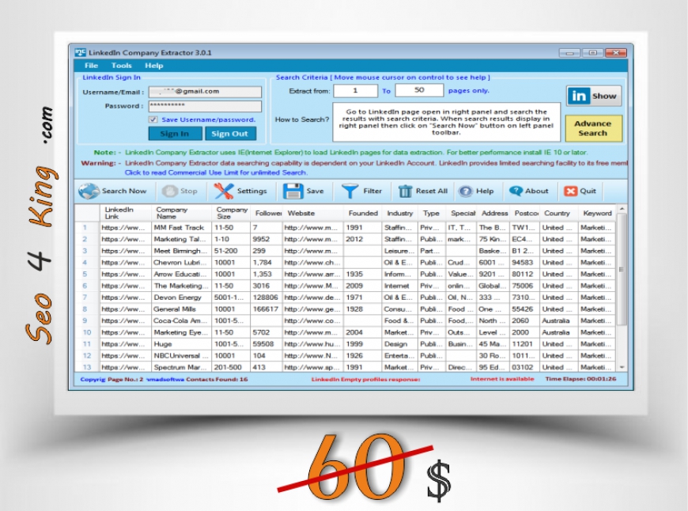Click 'Internet is available' status text

pyautogui.click(x=502, y=378)
